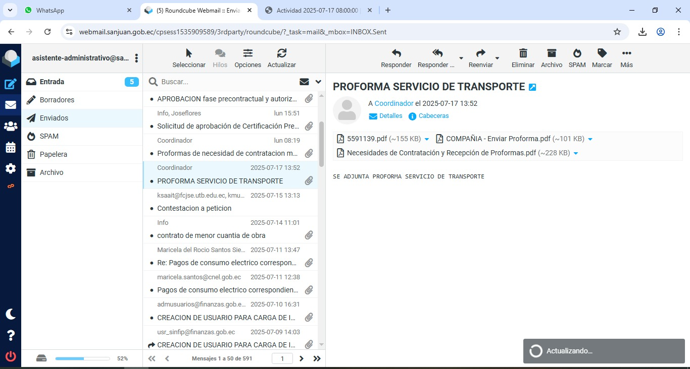Click the Detalles link
The image size is (690, 369).
coord(386,116)
